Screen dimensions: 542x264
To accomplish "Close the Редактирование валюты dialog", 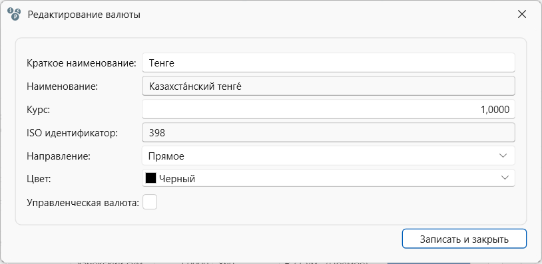I will pos(521,14).
